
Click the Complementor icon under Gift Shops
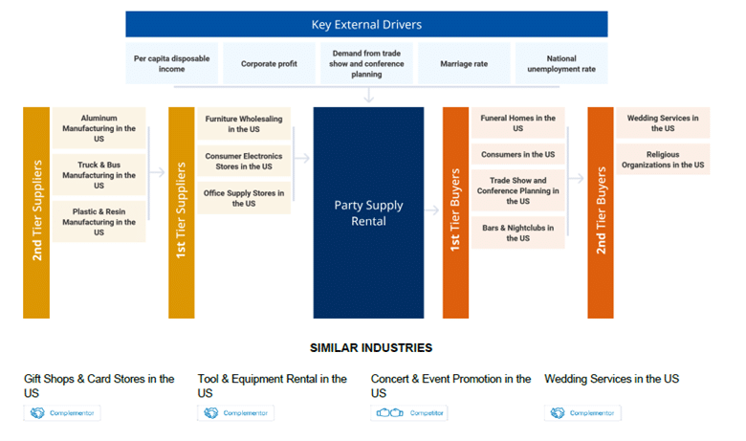coord(37,413)
